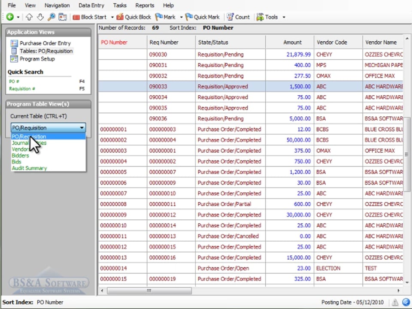Click the Count toolbar icon
The image size is (412, 309).
tap(230, 17)
